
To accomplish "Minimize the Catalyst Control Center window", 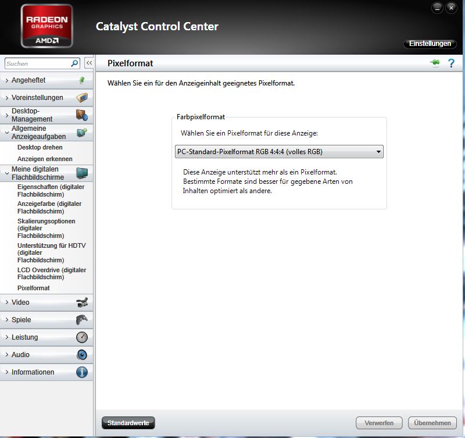I will tap(437, 8).
